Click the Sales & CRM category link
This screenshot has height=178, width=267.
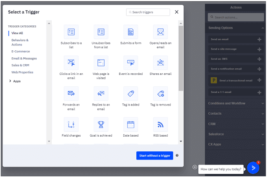[x=21, y=65]
